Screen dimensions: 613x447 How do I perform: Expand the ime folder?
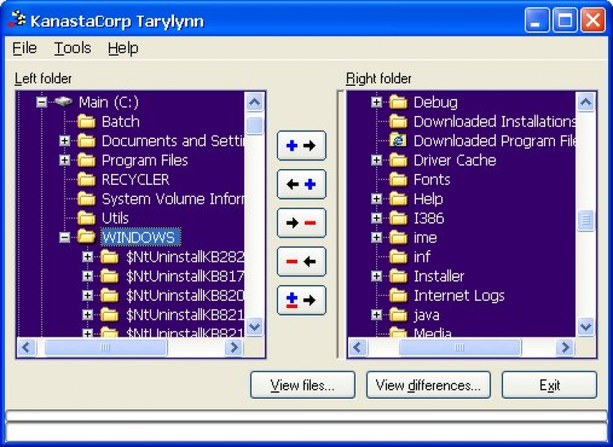pyautogui.click(x=377, y=237)
